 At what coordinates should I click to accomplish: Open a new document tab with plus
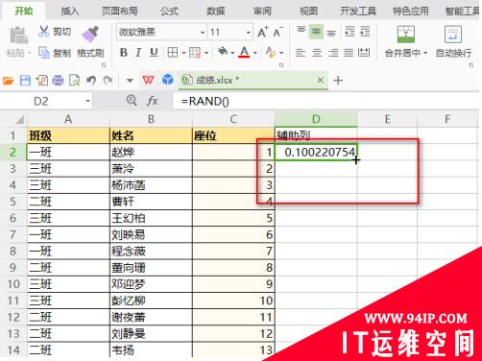338,80
